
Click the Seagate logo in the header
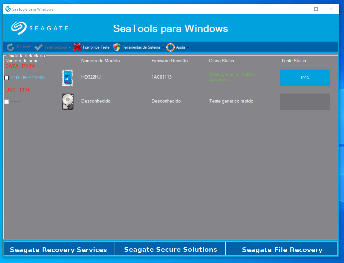pos(40,28)
